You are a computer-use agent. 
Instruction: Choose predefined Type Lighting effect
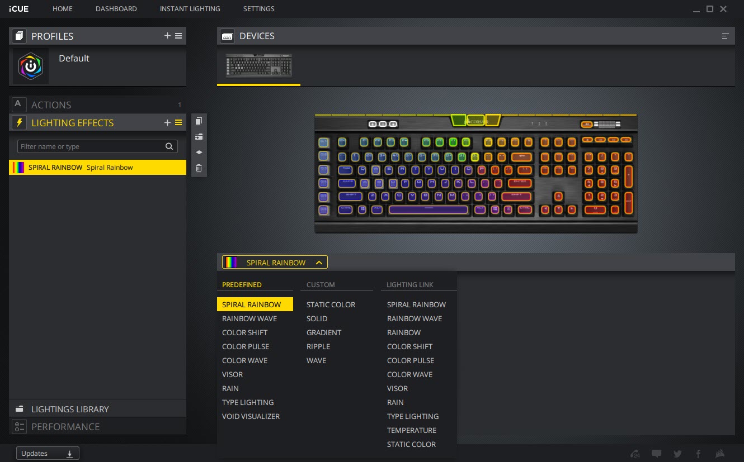click(x=248, y=402)
